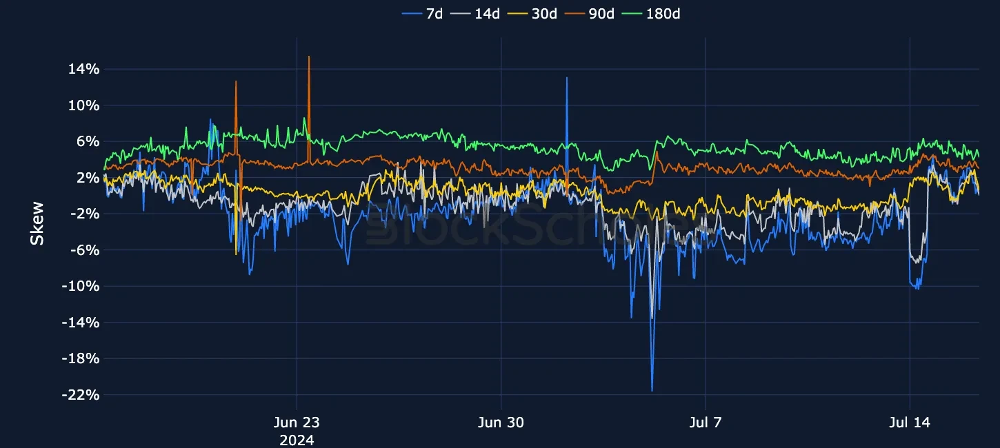Image resolution: width=1000 pixels, height=448 pixels.
Task: Click the gray 14d legend line marker
Action: [x=461, y=13]
